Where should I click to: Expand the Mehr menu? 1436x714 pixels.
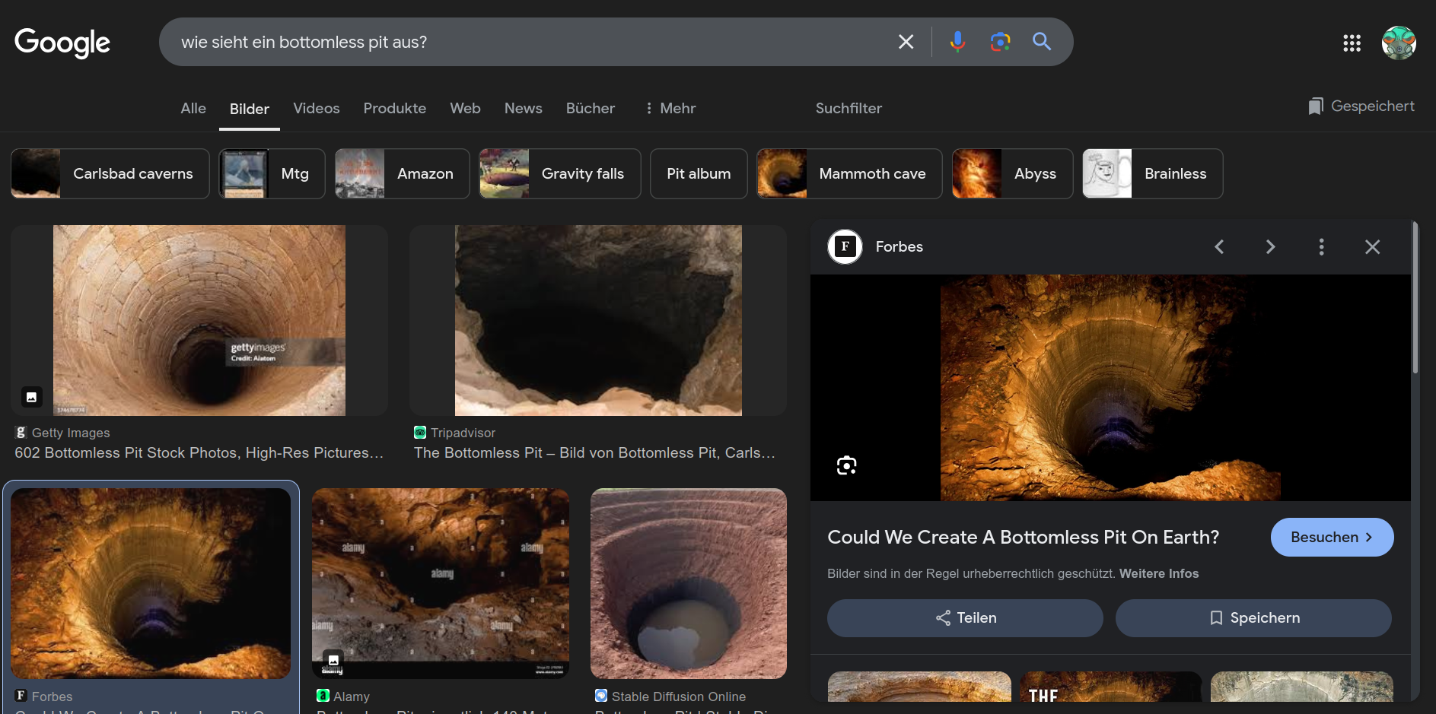tap(670, 109)
